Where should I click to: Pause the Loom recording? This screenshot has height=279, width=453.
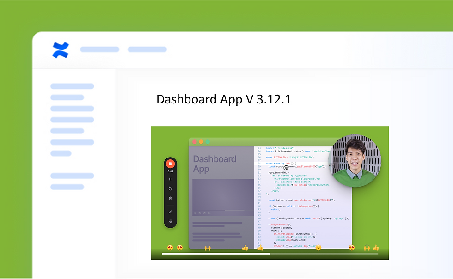tap(170, 179)
